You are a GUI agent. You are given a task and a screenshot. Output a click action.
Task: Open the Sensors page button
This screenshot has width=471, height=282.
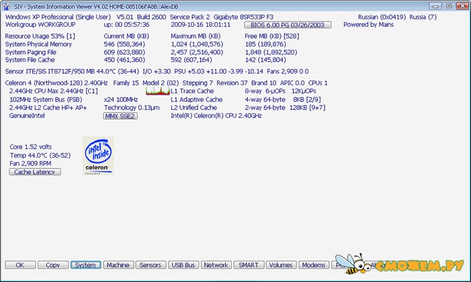tap(151, 265)
